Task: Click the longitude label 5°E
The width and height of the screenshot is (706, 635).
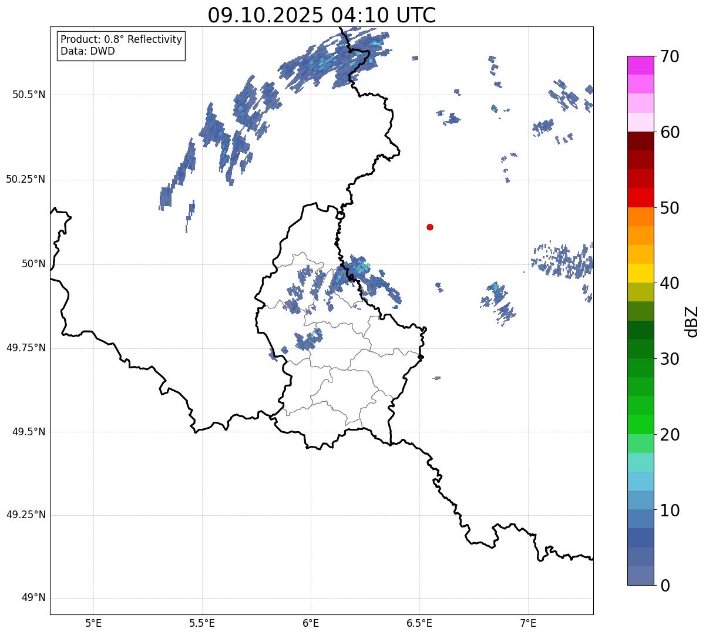Action: 93,623
